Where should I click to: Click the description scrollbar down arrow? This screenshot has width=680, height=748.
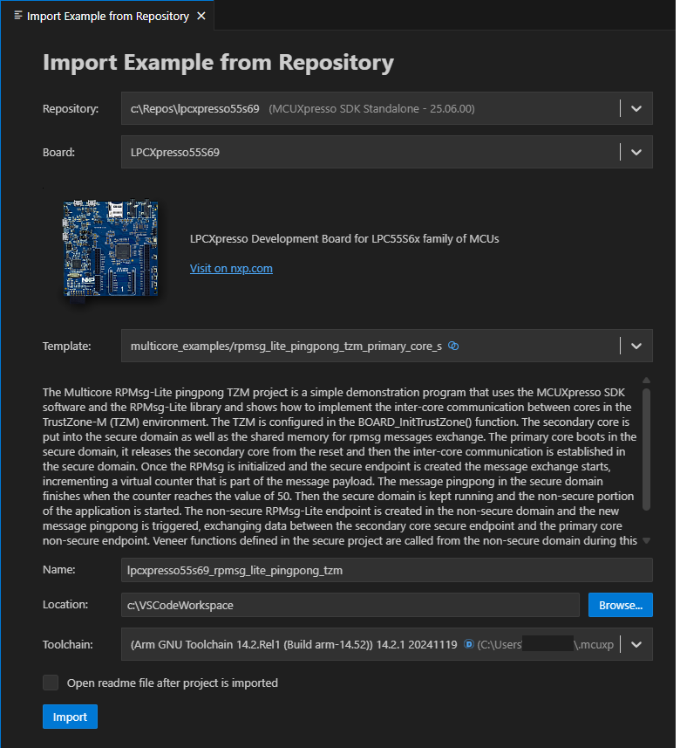tap(647, 541)
